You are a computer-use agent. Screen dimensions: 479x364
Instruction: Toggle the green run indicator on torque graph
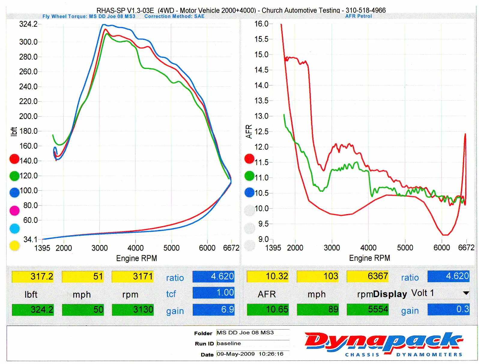pos(14,176)
